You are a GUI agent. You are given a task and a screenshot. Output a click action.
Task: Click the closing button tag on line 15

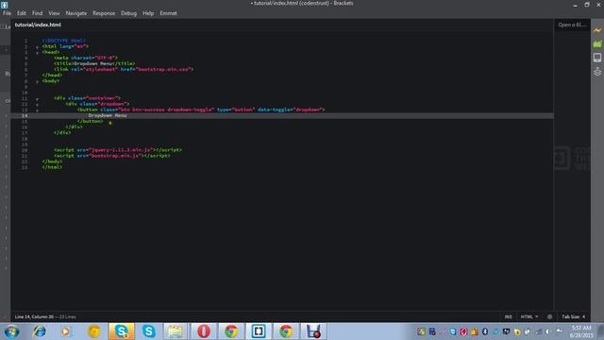click(91, 121)
